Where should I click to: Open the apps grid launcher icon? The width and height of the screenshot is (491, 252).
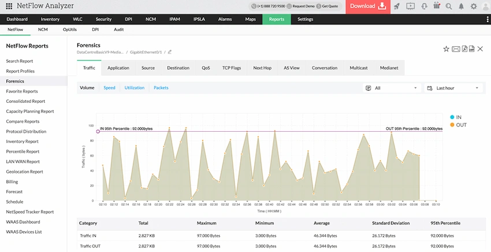tap(9, 6)
